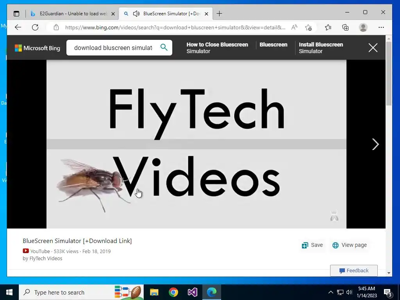
Task: Open the notification center
Action: point(388,293)
